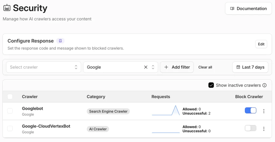Viewport: 275px width, 142px height.
Task: Select the Google-CloudVertexBot row checkbox
Action: click(10, 129)
